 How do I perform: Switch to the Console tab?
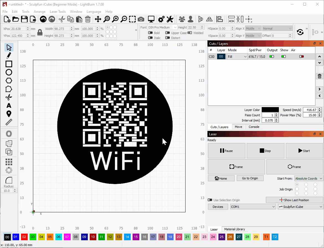coord(254,127)
